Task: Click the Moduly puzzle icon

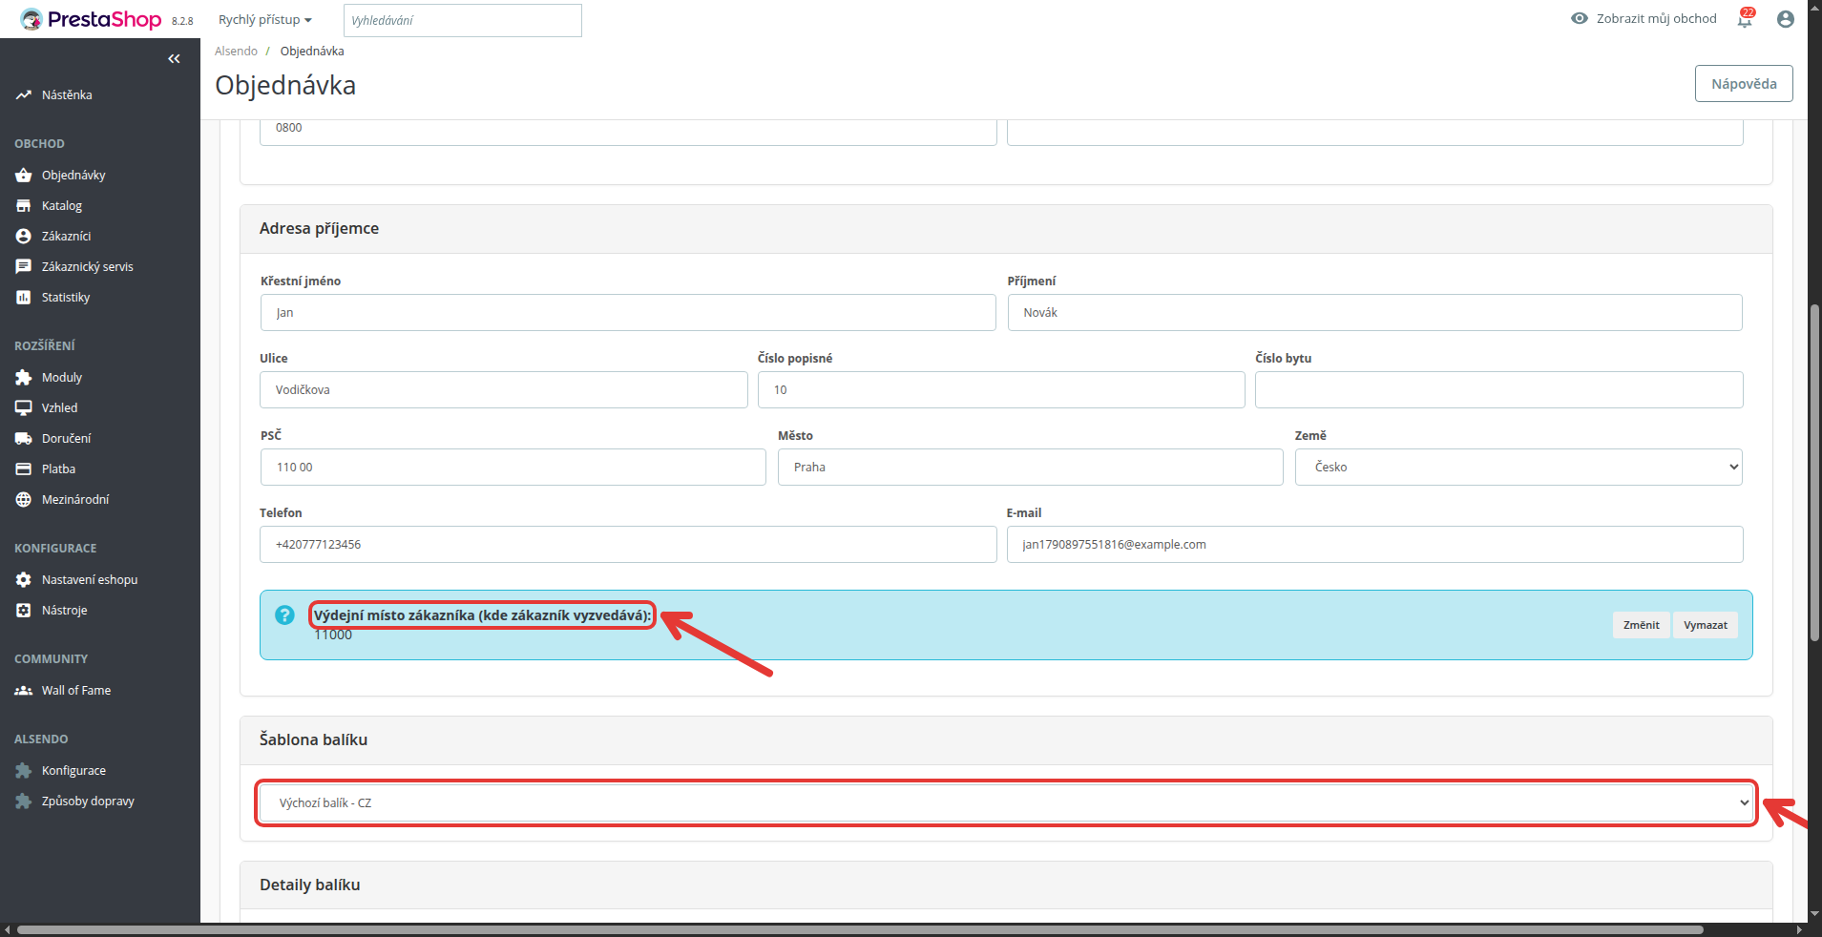Action: [24, 378]
